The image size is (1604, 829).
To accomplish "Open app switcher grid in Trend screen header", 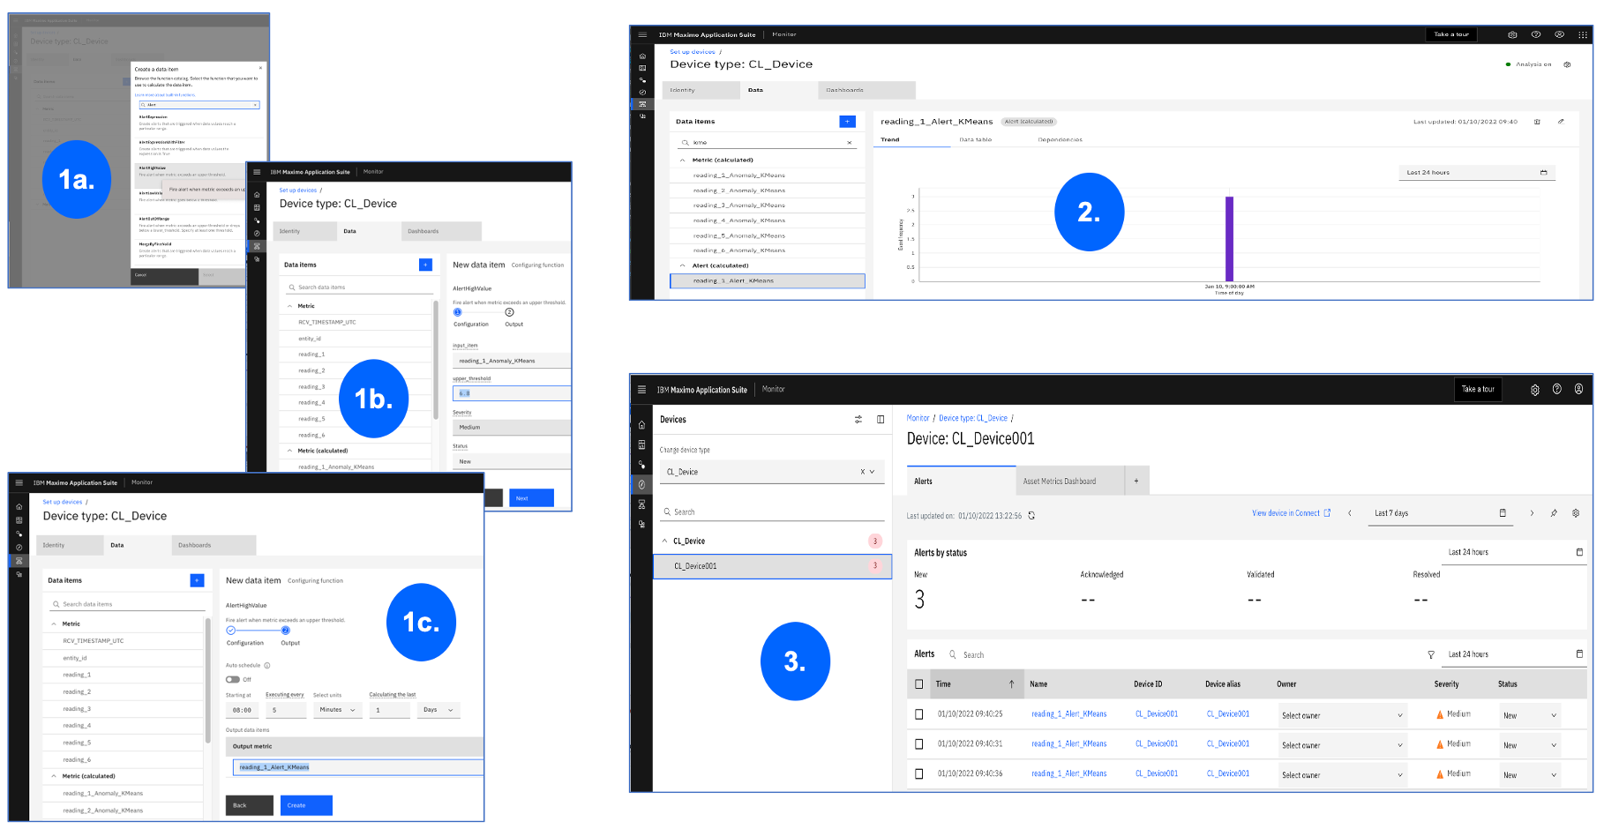I will pos(1583,34).
